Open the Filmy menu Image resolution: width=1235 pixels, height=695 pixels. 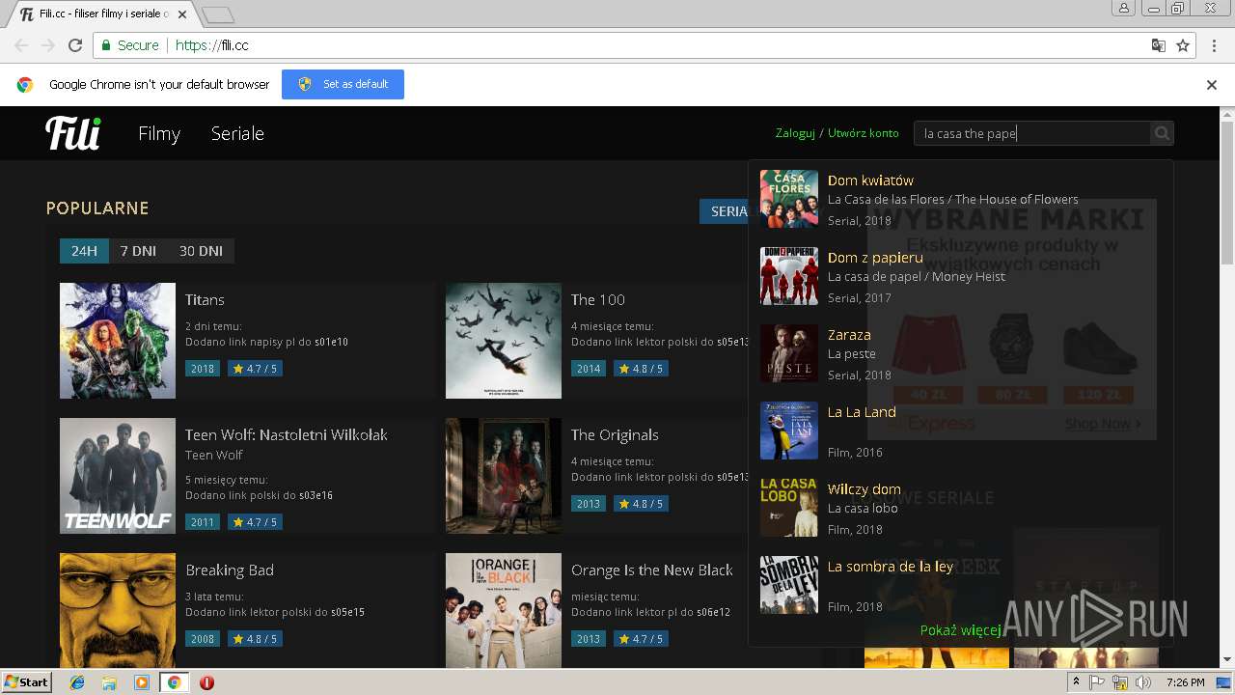point(159,134)
